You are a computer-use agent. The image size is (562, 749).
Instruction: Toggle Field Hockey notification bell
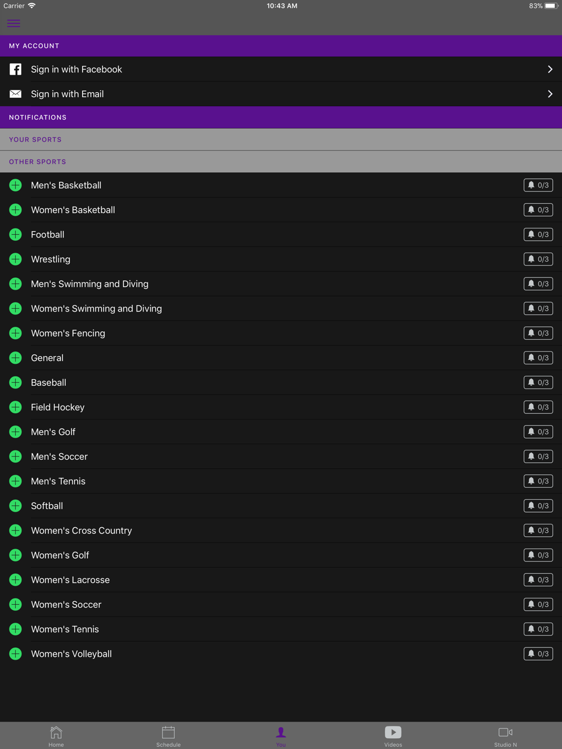pyautogui.click(x=538, y=408)
